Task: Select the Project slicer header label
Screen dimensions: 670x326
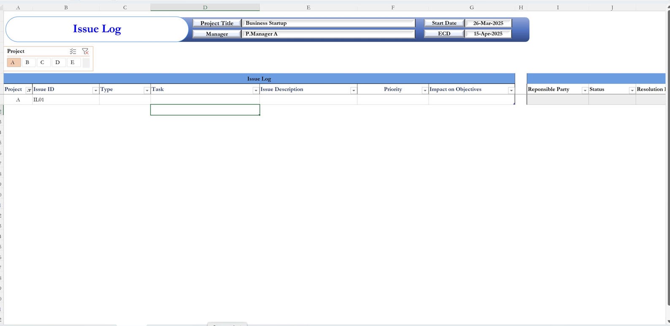Action: [16, 51]
